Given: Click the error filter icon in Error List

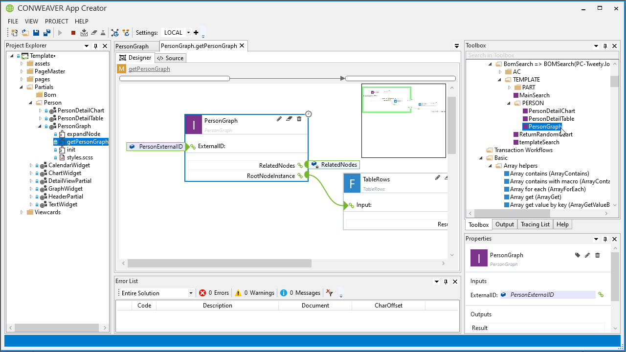Looking at the screenshot, I should click(330, 293).
